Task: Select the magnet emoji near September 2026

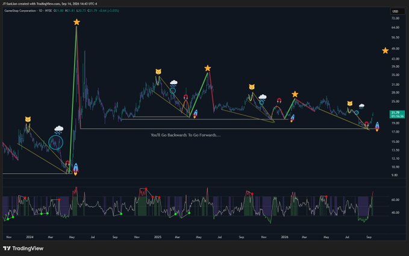Action: click(366, 124)
